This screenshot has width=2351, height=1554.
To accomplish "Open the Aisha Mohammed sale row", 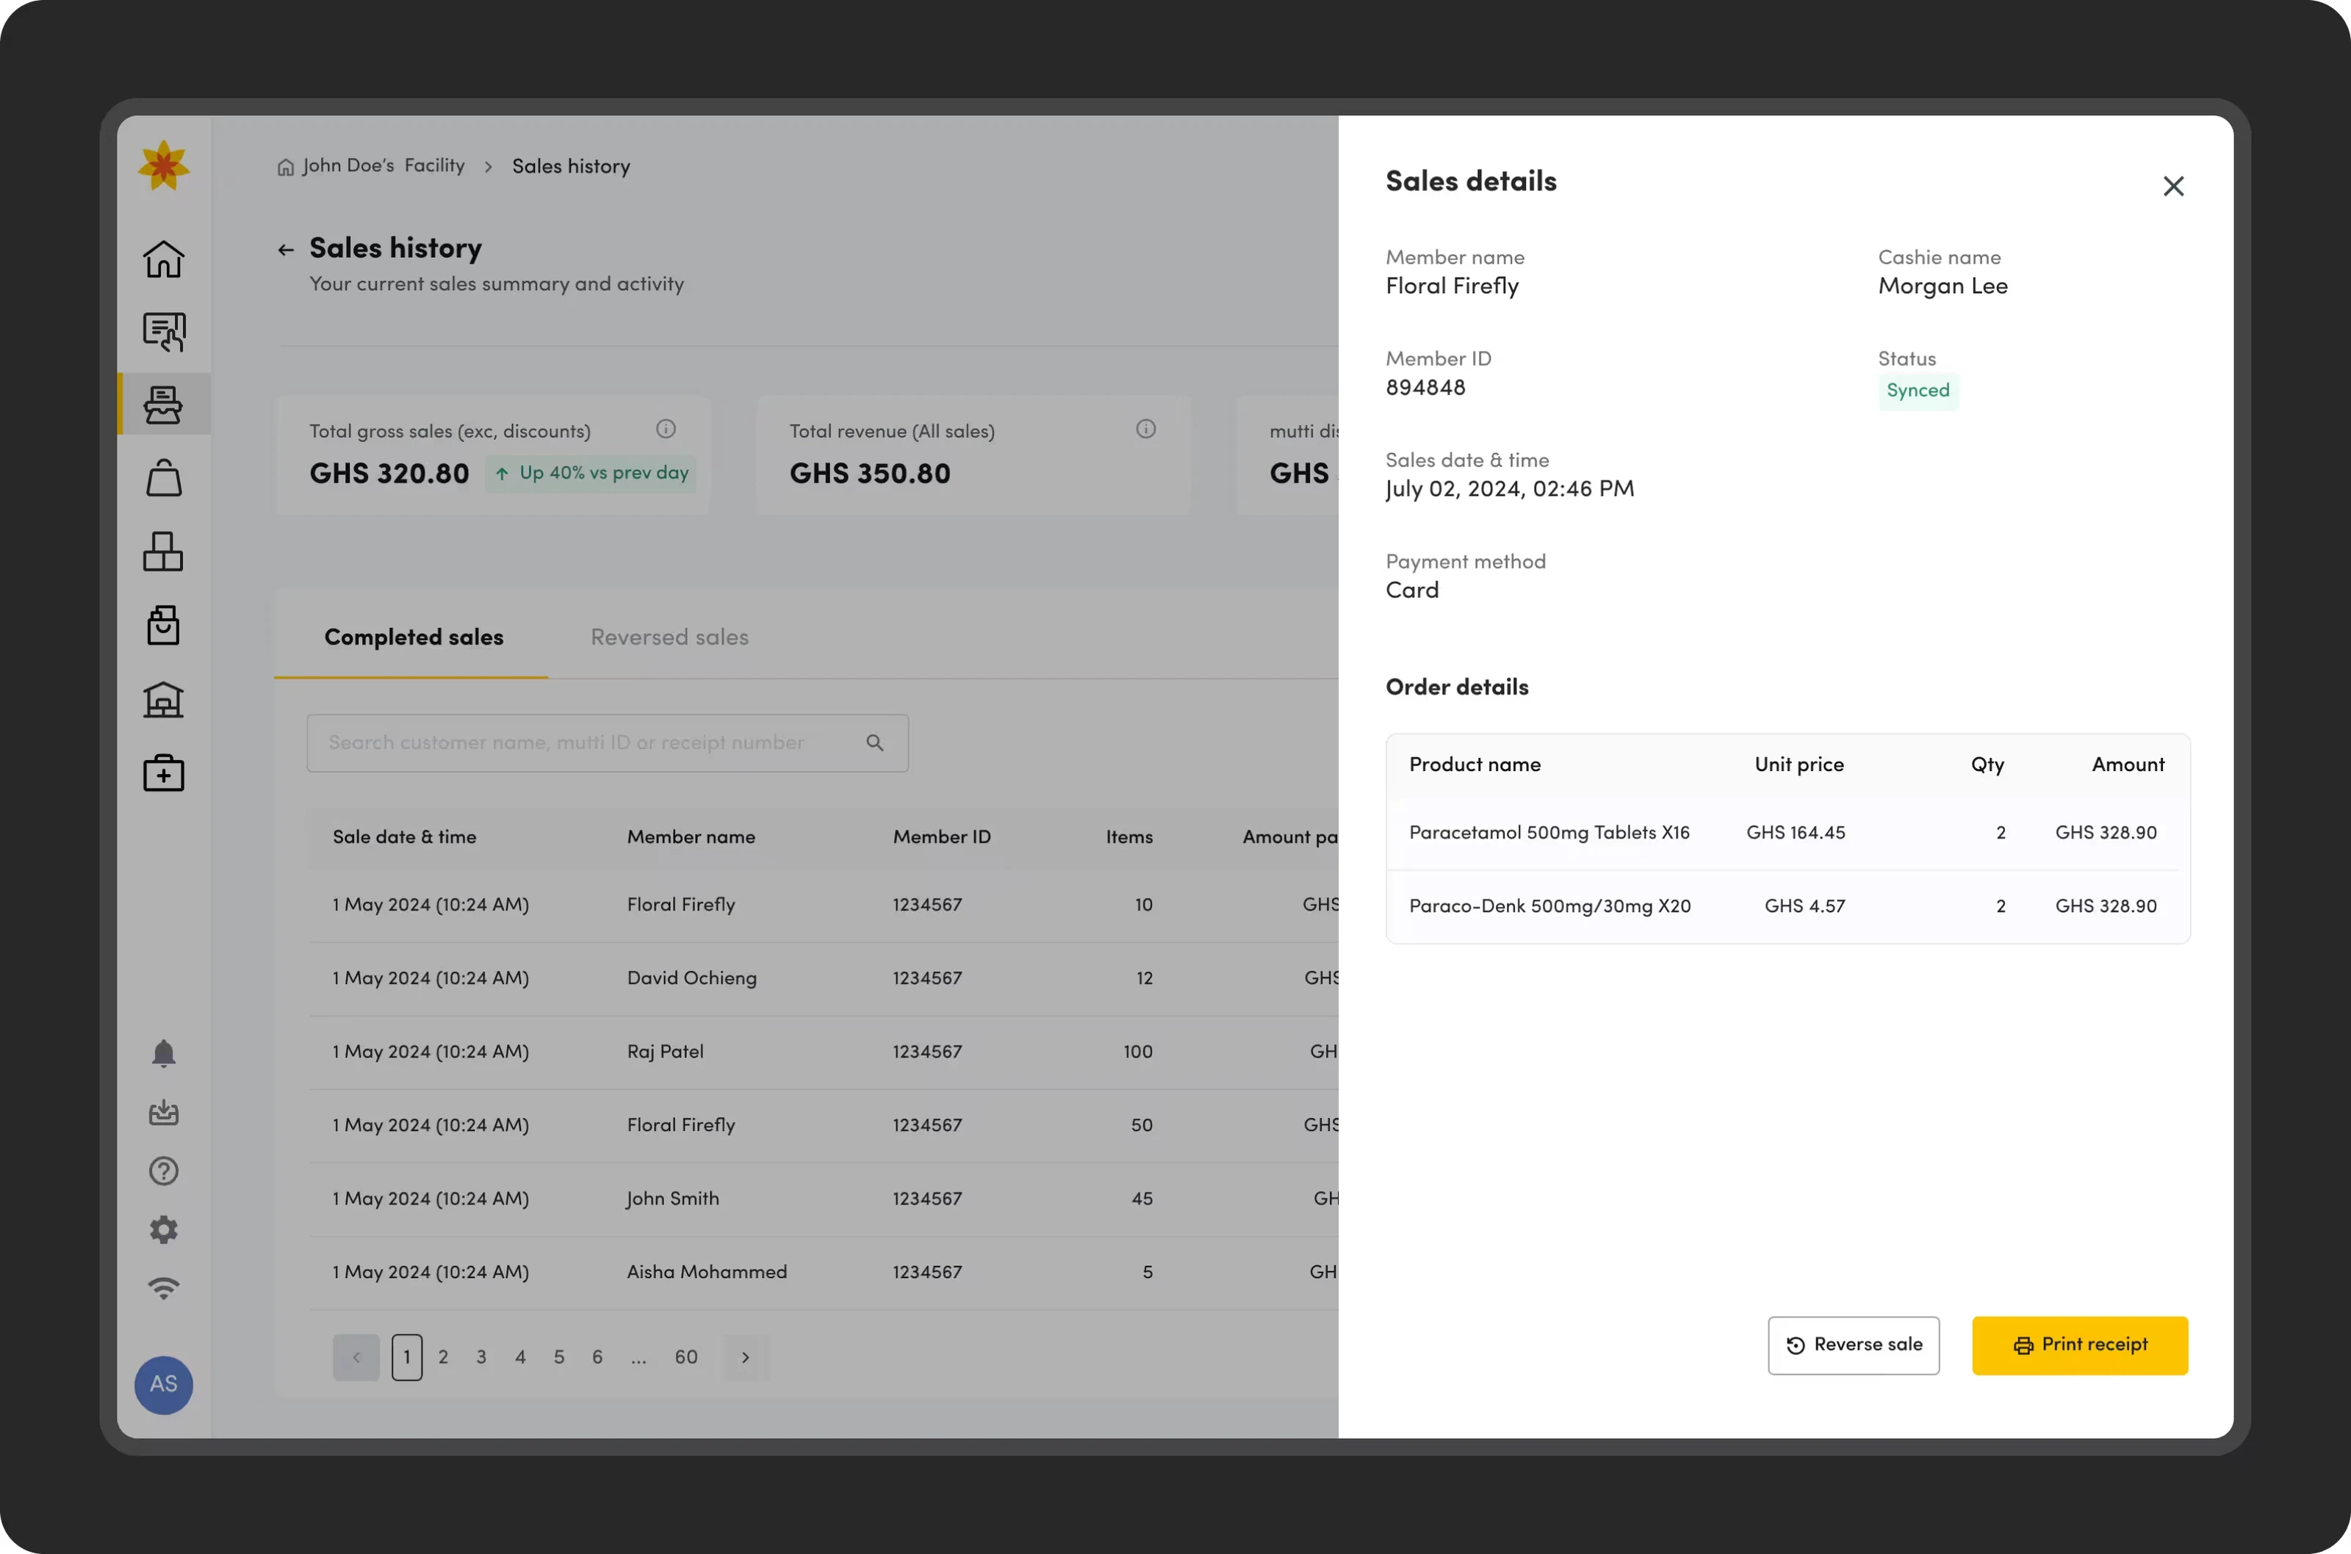I will point(824,1273).
